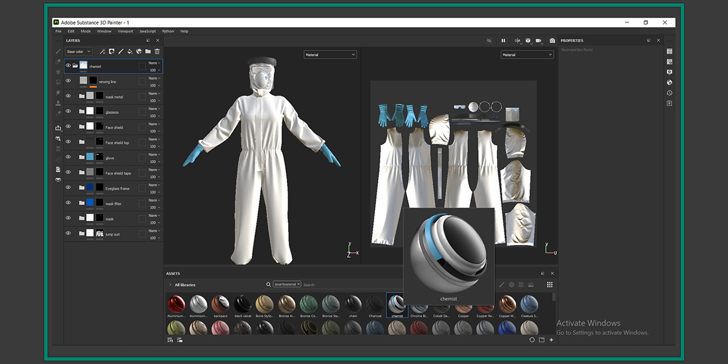Switch Assets panel to grid view icon
Screen dimensions: 728x364
(x=550, y=285)
